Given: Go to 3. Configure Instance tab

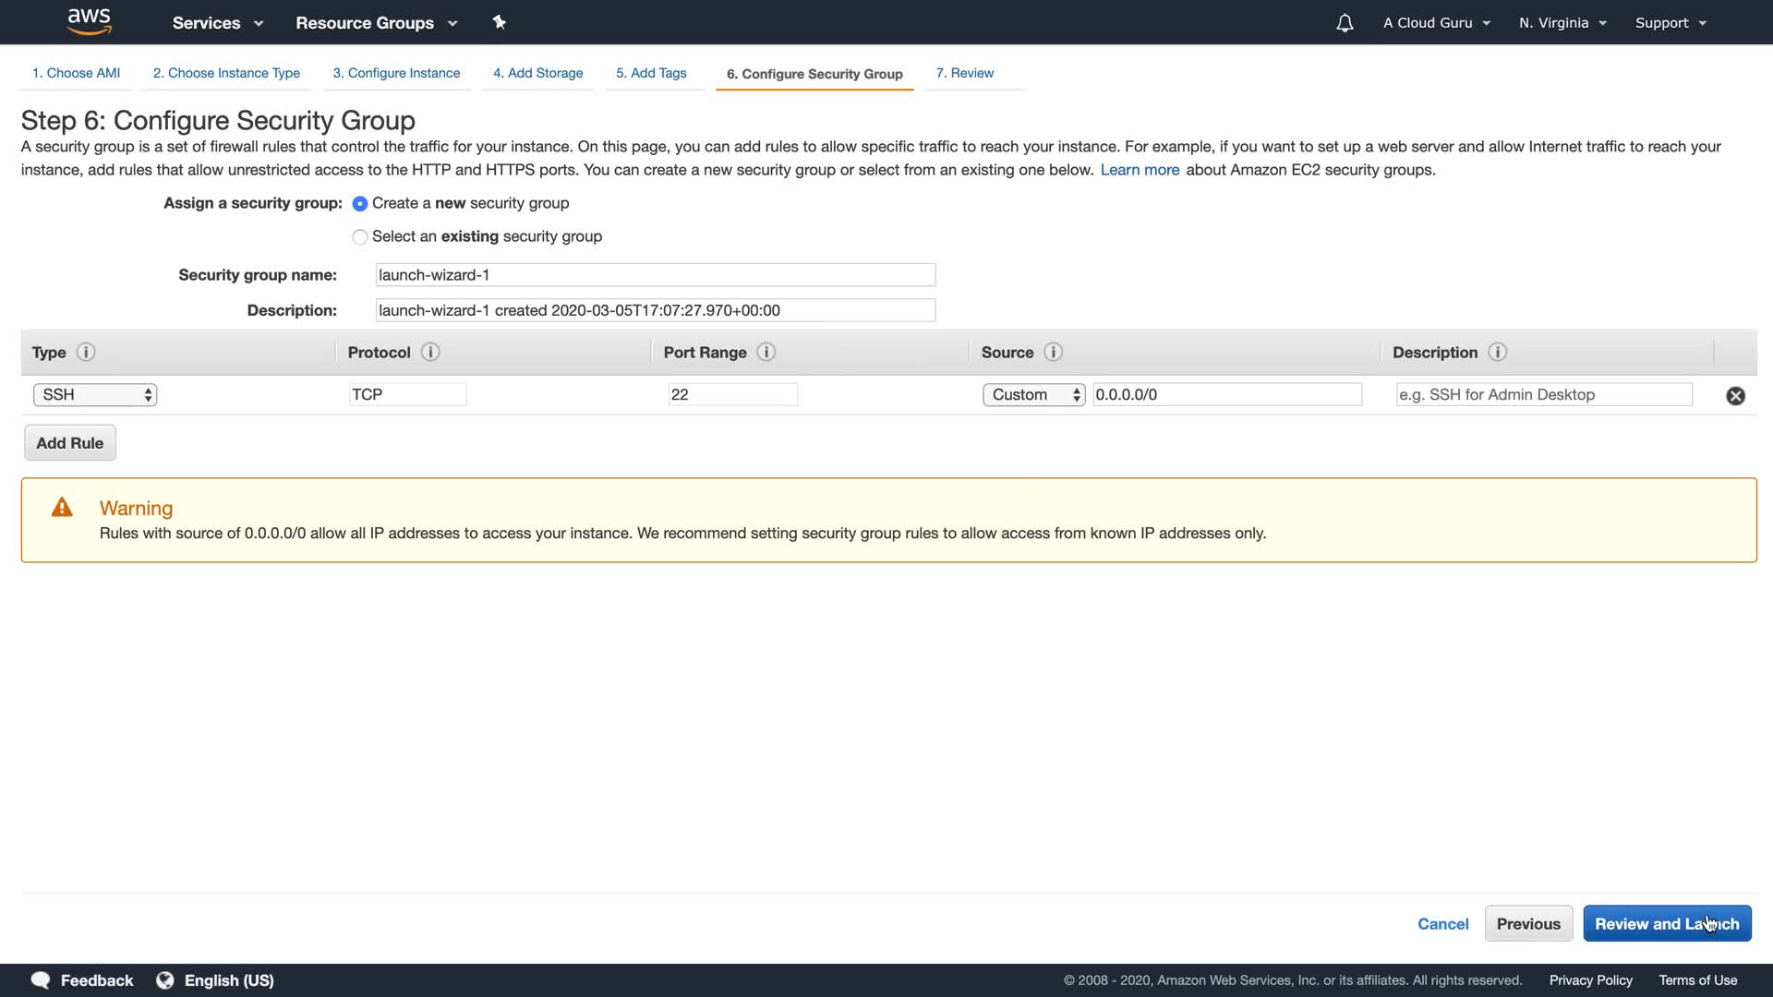Looking at the screenshot, I should point(396,73).
